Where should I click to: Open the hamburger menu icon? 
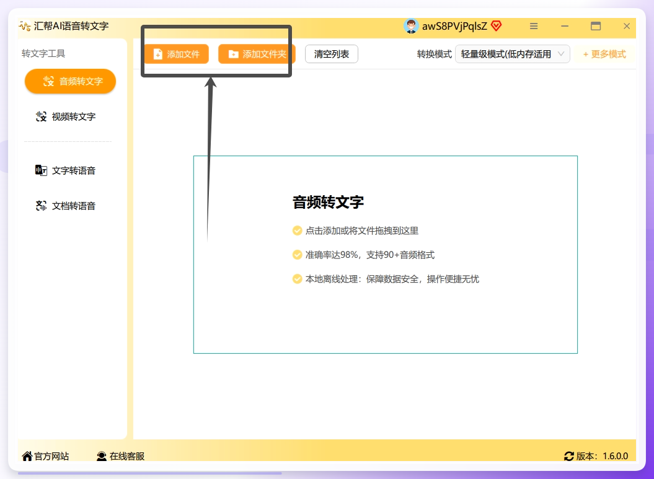(x=534, y=26)
